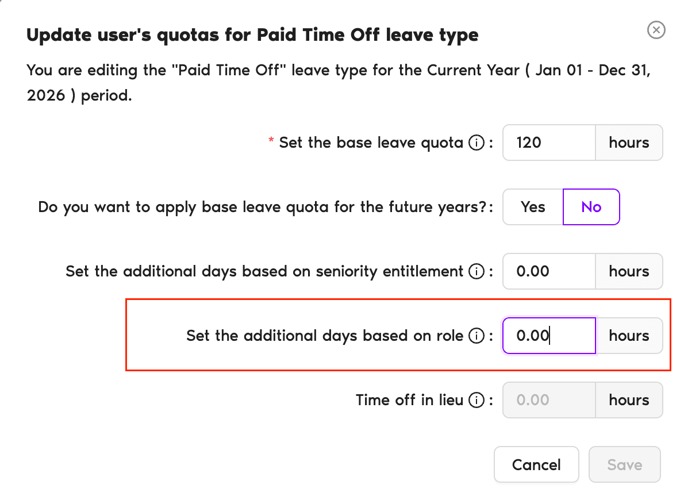The height and width of the screenshot is (500, 684).
Task: Click the disabled Time off in lieu field
Action: (x=548, y=400)
